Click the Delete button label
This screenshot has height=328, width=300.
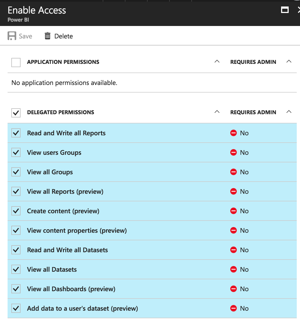[64, 36]
